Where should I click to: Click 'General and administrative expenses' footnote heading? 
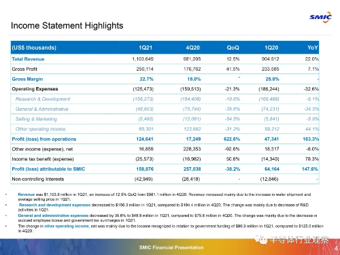click(x=53, y=216)
